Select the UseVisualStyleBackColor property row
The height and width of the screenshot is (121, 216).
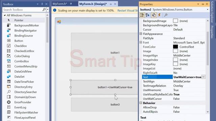click(x=174, y=94)
